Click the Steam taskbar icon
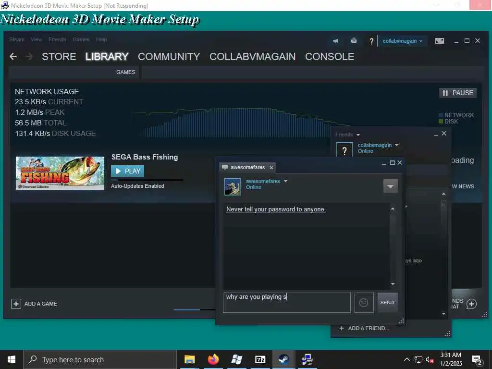 click(x=283, y=359)
